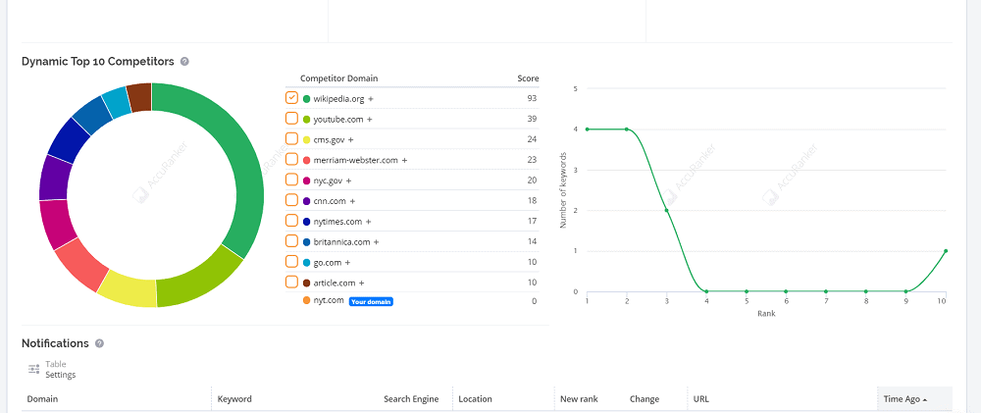981x413 pixels.
Task: Click wikipedia.org score value 93
Action: coord(532,98)
